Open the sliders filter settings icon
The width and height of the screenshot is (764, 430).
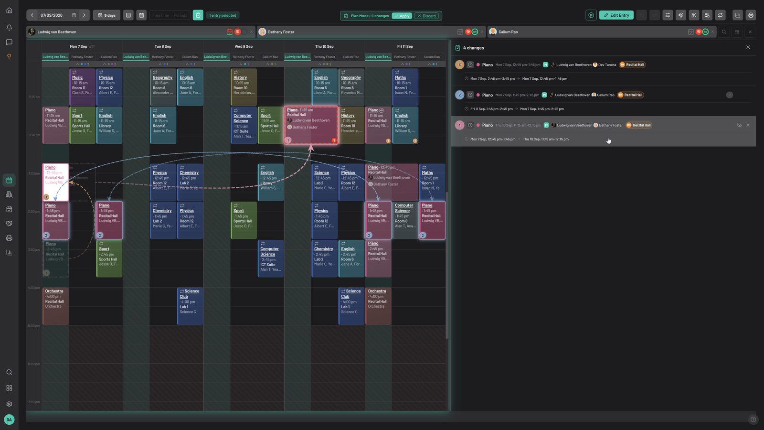tap(668, 15)
